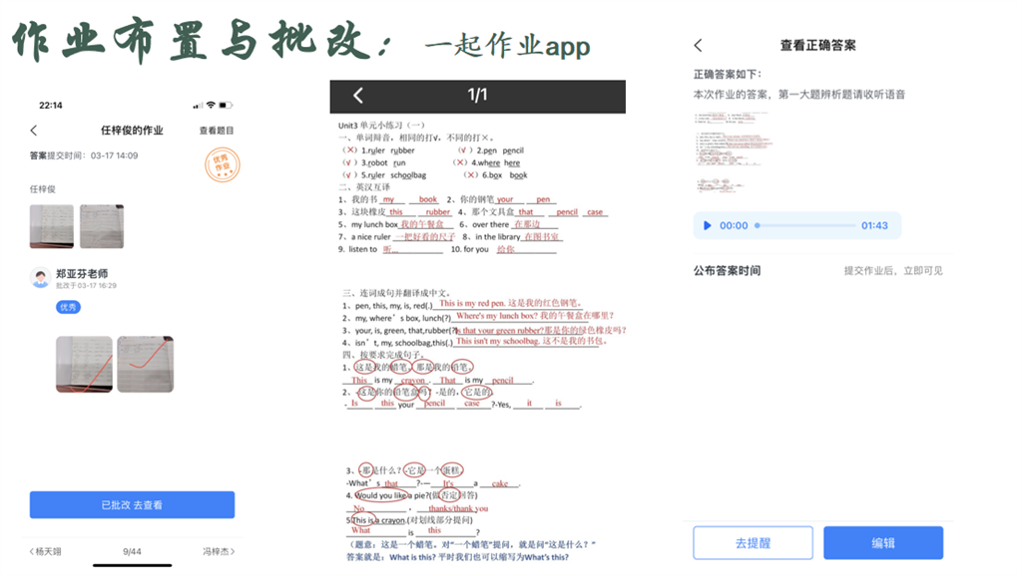The image size is (1022, 576).
Task: Click the 优秀 rating tag
Action: click(68, 307)
